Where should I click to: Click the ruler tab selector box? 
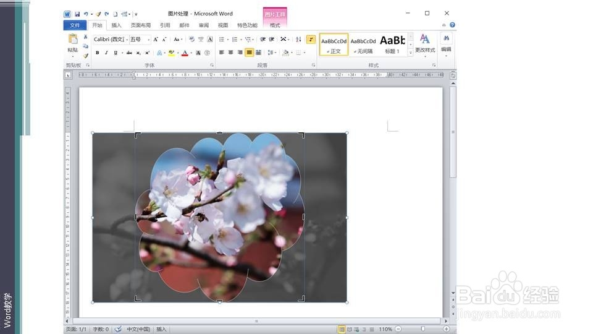click(x=68, y=75)
